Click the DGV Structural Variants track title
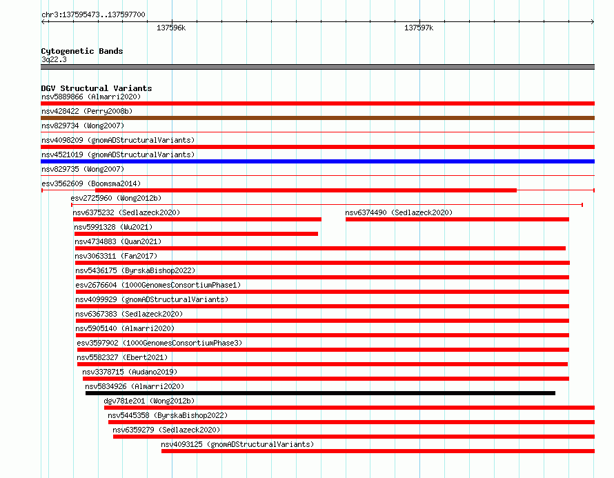Viewport: 614px width, 478px height. coord(97,88)
